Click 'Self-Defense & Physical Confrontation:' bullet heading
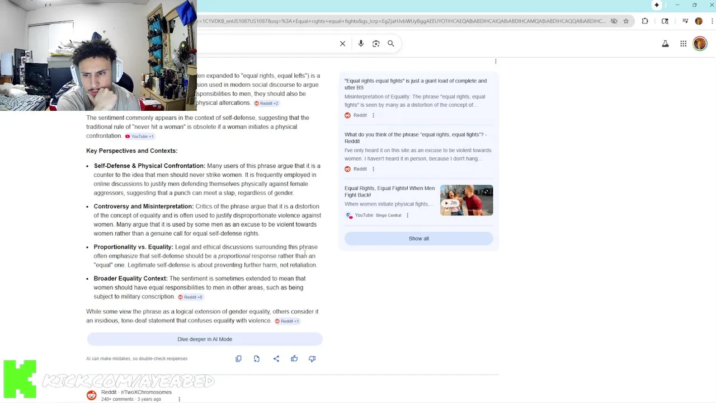The height and width of the screenshot is (403, 716). [x=149, y=166]
